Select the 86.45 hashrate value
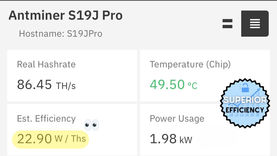 (x=34, y=84)
